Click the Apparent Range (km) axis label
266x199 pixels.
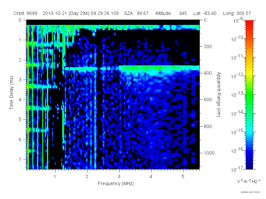219,94
